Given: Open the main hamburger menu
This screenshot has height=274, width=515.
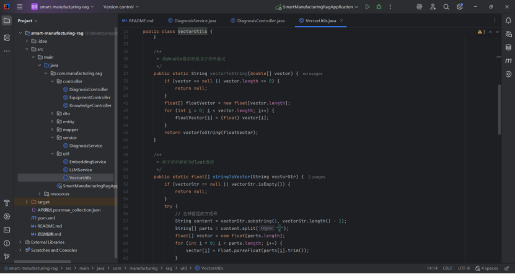Looking at the screenshot, I should [20, 7].
